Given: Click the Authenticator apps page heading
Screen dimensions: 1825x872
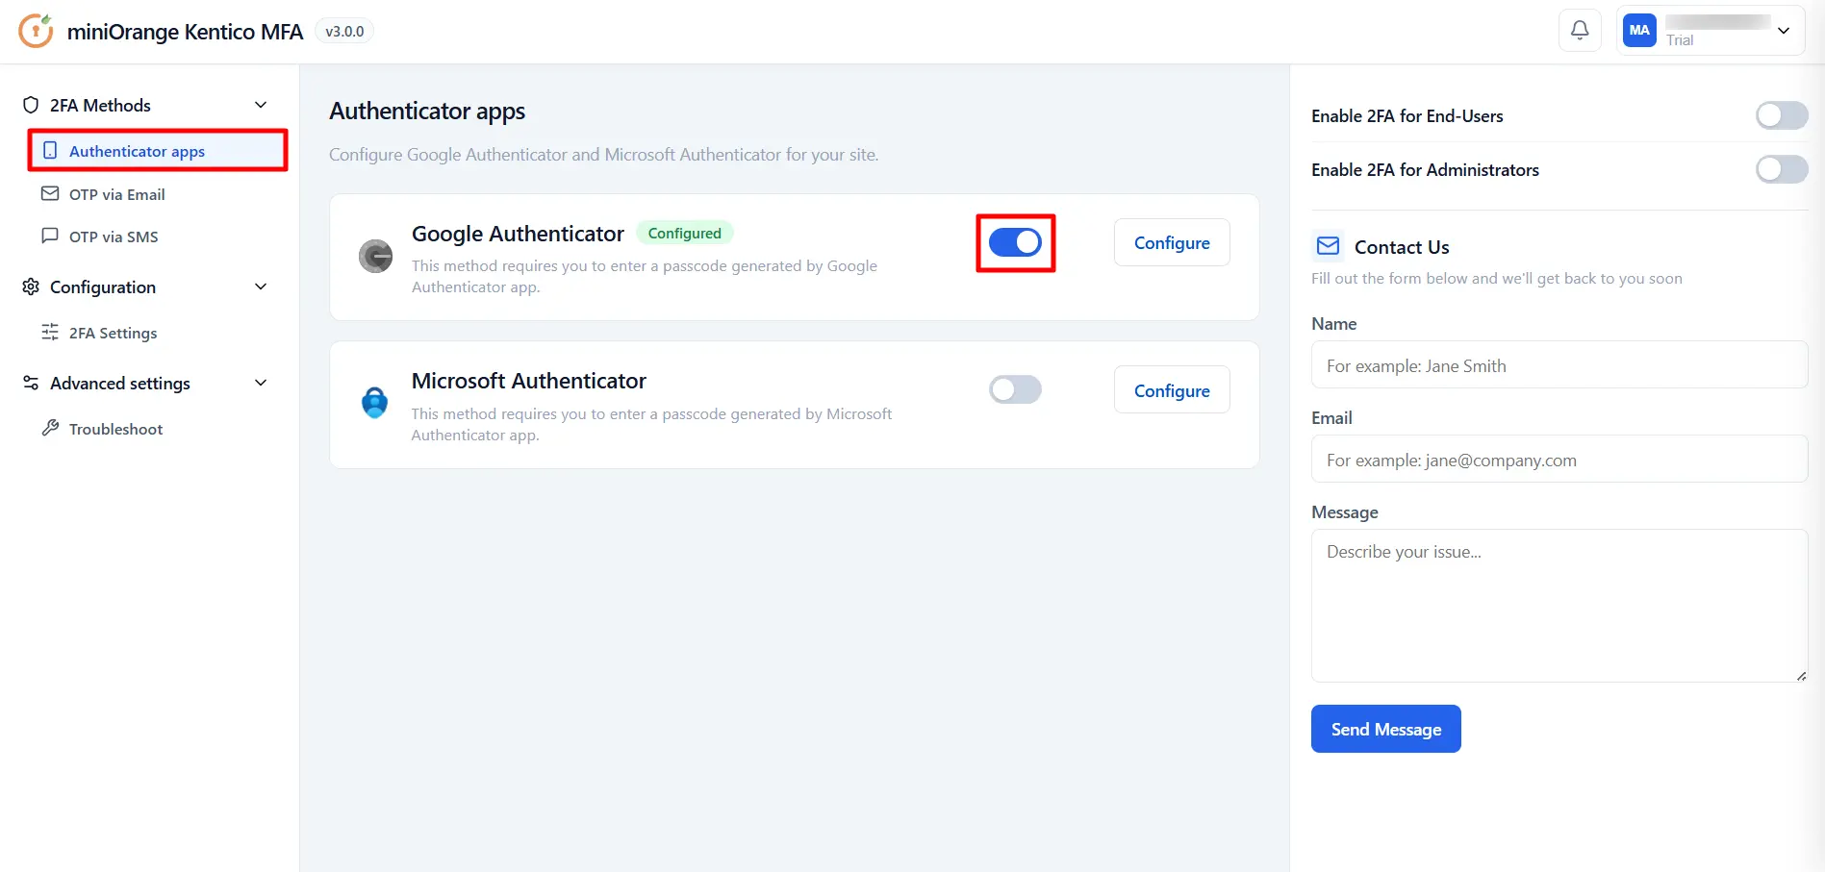Looking at the screenshot, I should pos(427,111).
